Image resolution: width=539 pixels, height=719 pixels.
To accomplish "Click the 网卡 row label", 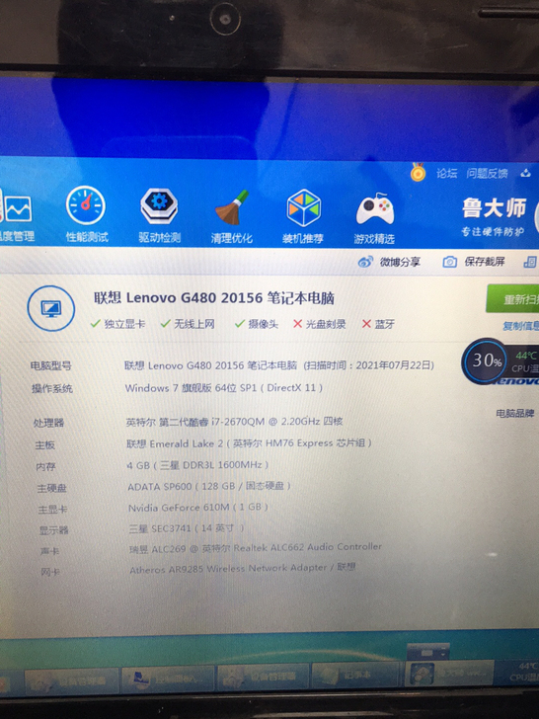I will pyautogui.click(x=51, y=572).
